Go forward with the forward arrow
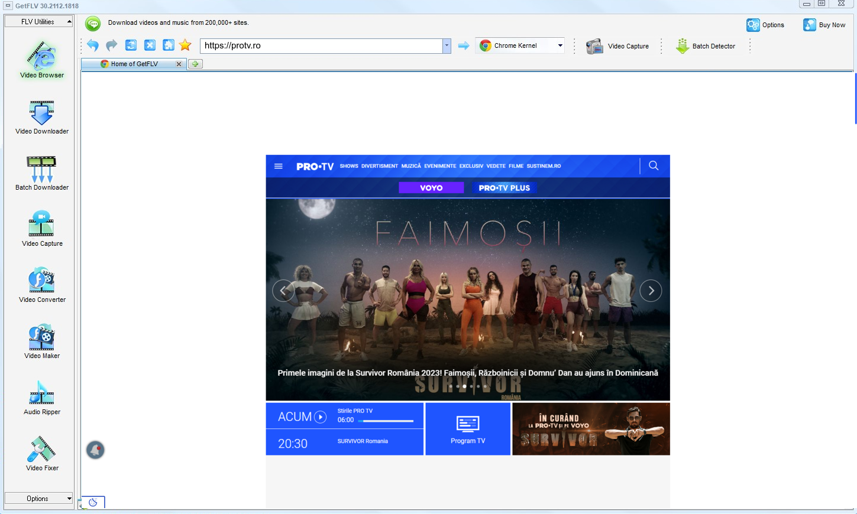857x514 pixels. [x=112, y=45]
